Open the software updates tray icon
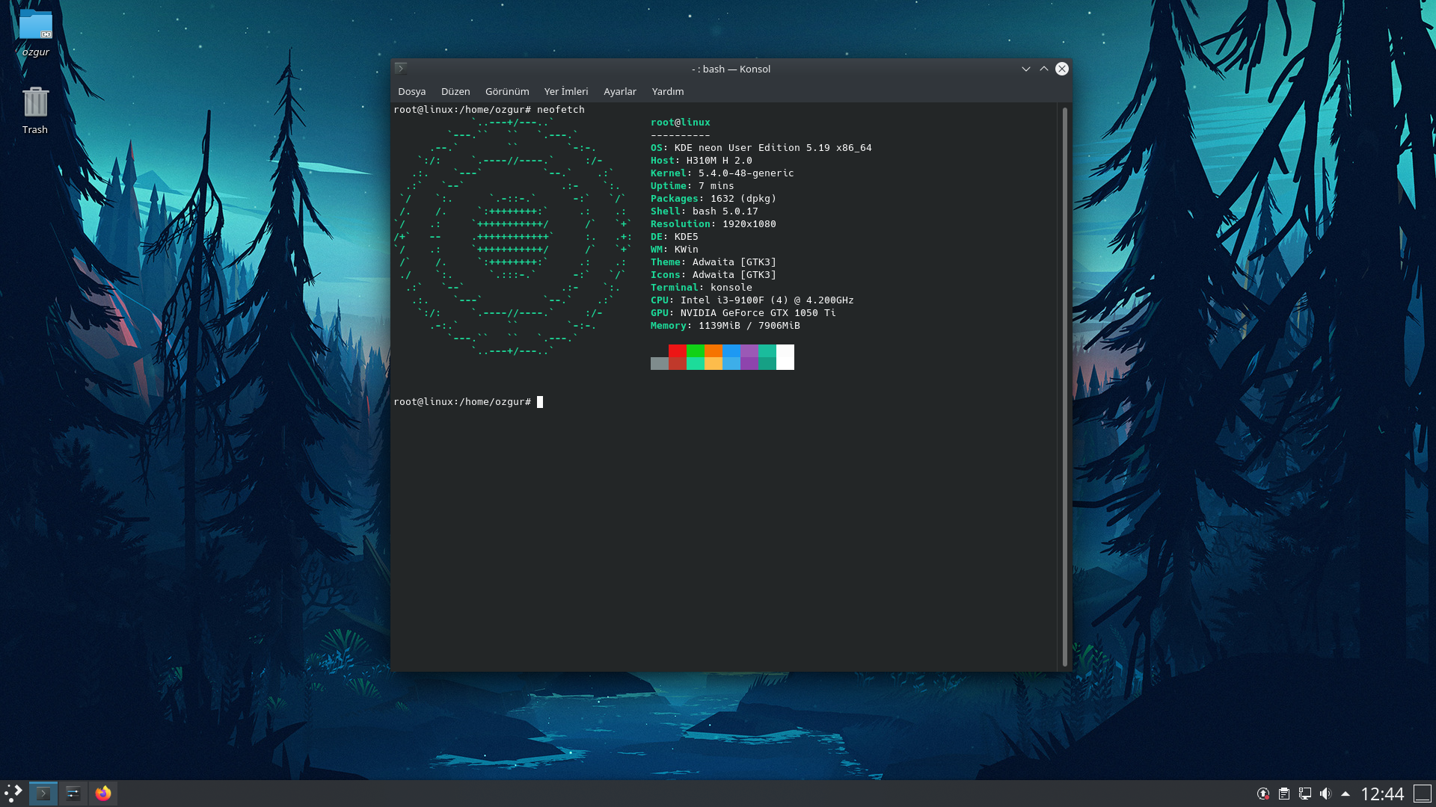The image size is (1436, 807). 1263,794
